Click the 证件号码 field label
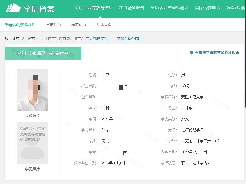 click(88, 97)
